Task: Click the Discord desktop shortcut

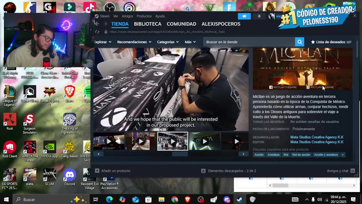Action: 70,177
